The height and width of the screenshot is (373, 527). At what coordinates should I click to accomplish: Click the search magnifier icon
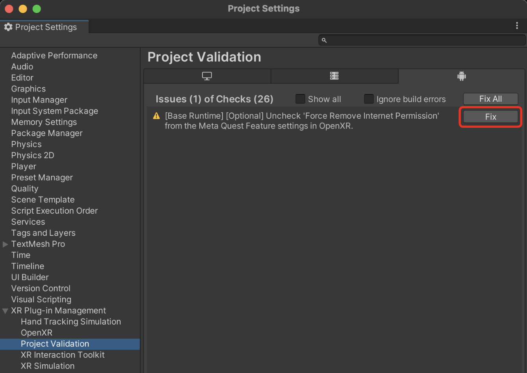click(324, 40)
